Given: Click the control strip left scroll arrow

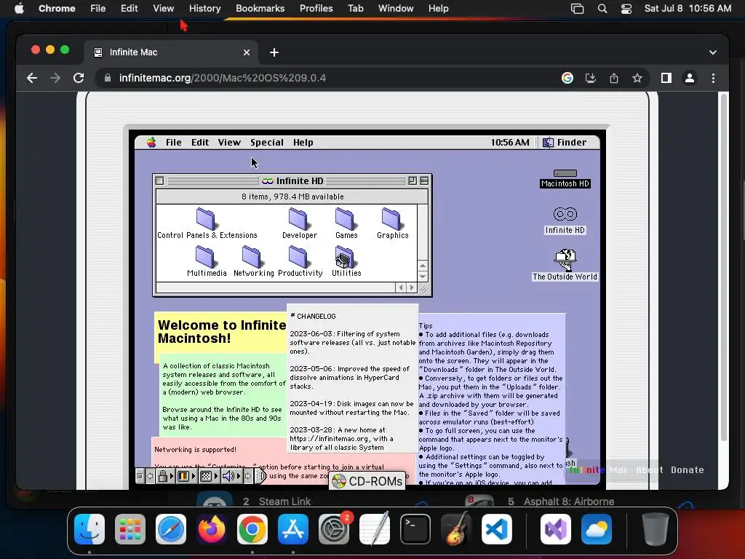Looking at the screenshot, I should click(x=150, y=475).
